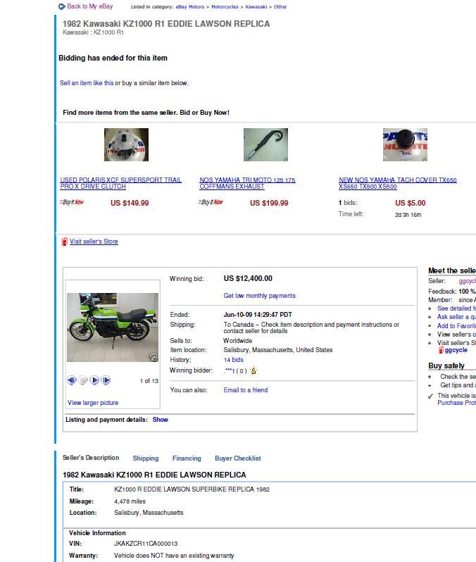Open the Used Polaris XCF Supersport listing
This screenshot has width=476, height=562.
tap(121, 183)
